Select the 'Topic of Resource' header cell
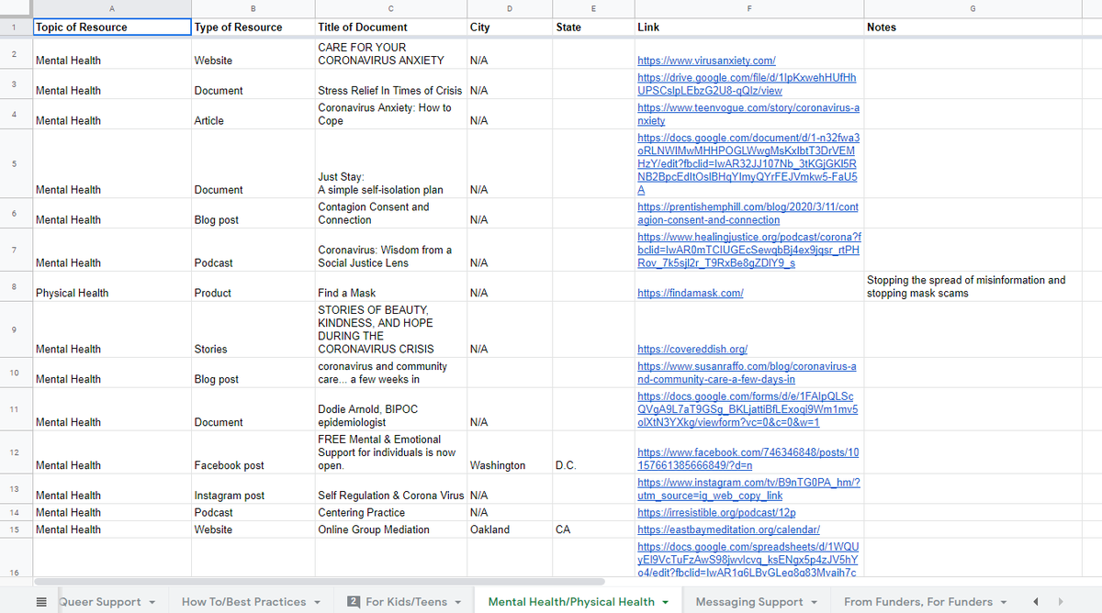The image size is (1102, 613). click(111, 27)
